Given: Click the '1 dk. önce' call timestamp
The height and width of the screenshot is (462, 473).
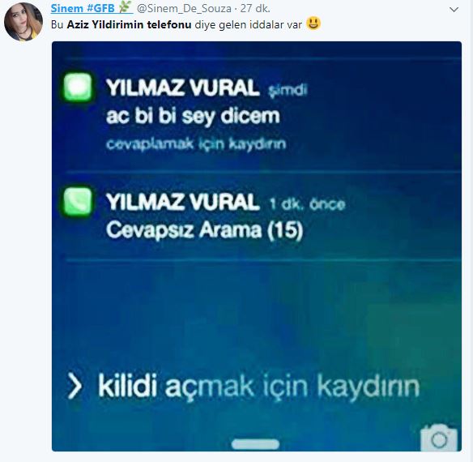Looking at the screenshot, I should [307, 204].
